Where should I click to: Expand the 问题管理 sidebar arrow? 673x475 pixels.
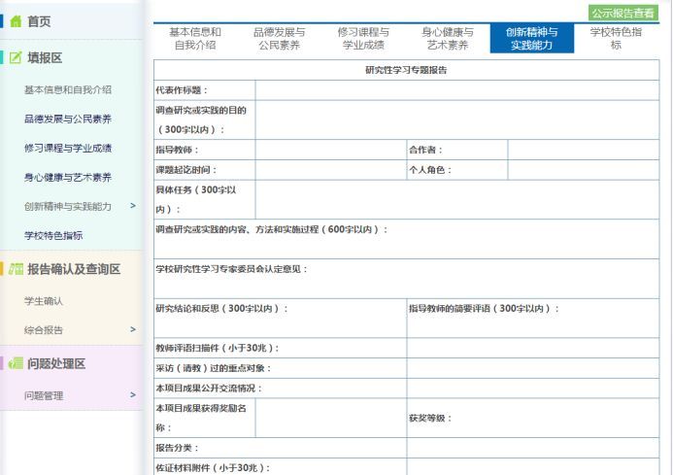132,395
